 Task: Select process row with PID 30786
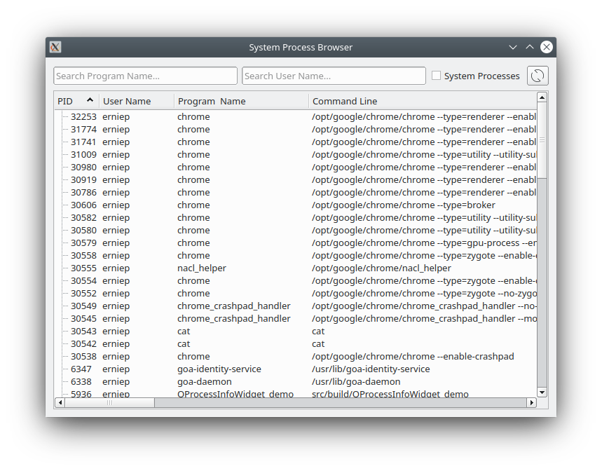pyautogui.click(x=296, y=192)
